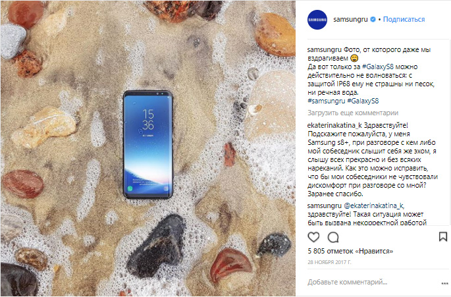Open the Samsung profile avatar
451x297 pixels.
click(317, 20)
